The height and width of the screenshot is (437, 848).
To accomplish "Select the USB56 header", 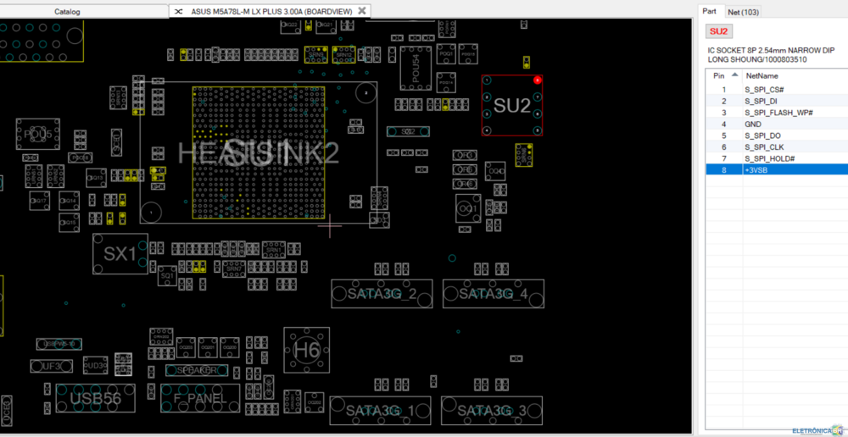I will [95, 399].
